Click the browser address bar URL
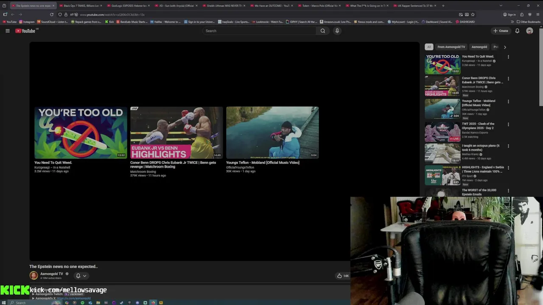The width and height of the screenshot is (543, 305). 112,15
